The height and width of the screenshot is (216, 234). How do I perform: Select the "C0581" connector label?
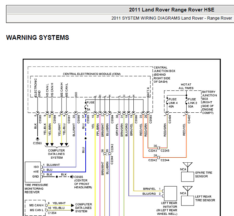69,119
